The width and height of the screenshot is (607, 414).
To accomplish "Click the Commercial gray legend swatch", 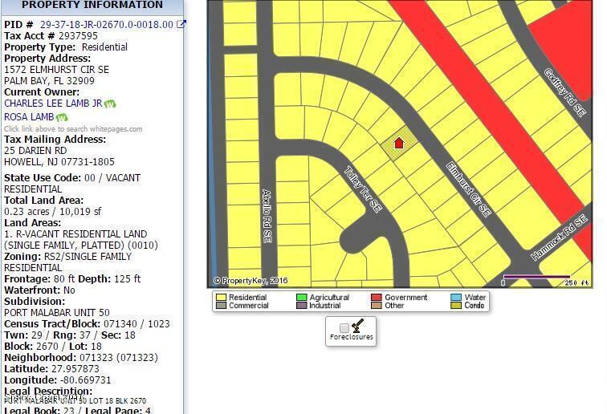I will click(x=220, y=306).
